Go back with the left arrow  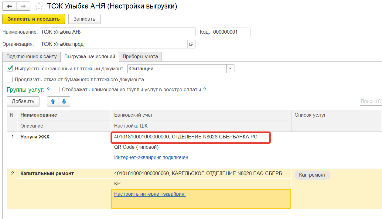(9, 6)
